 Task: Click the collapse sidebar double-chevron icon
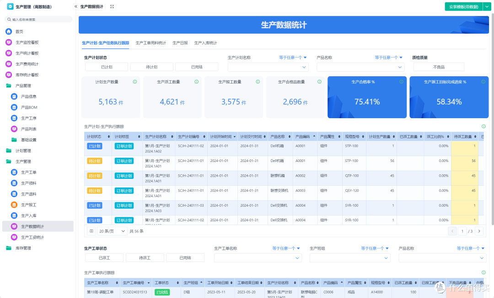pyautogui.click(x=75, y=6)
